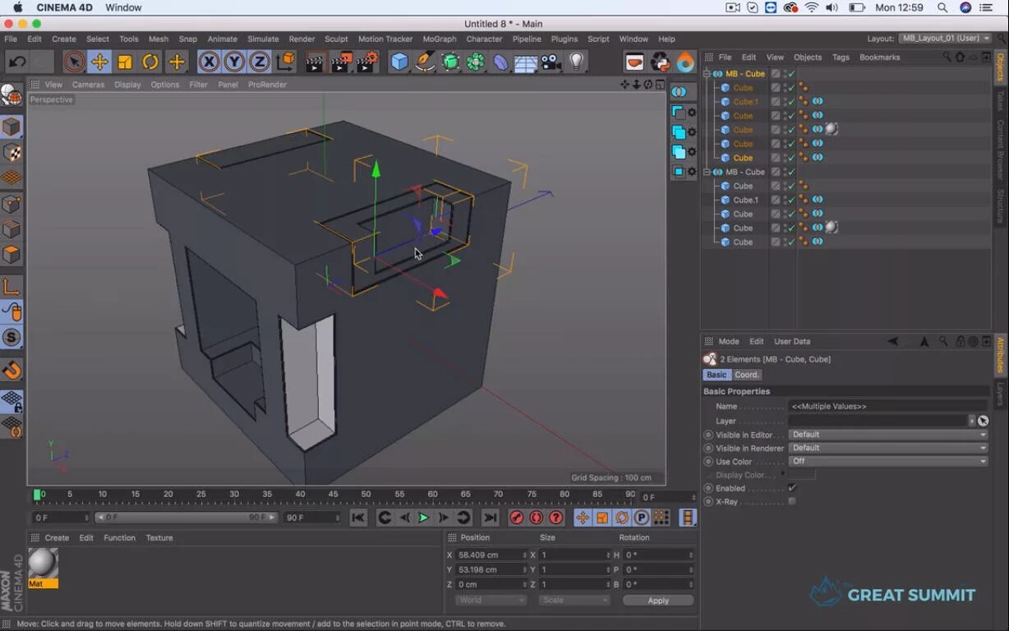
Task: Select the Move tool in toolbar
Action: 99,62
